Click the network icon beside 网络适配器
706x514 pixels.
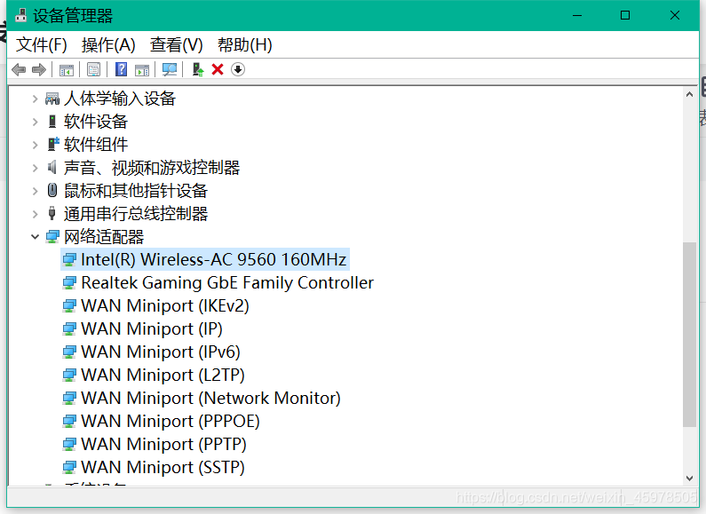pyautogui.click(x=52, y=237)
